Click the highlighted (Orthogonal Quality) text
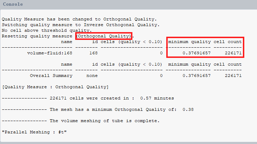257x144 pixels. [104, 36]
